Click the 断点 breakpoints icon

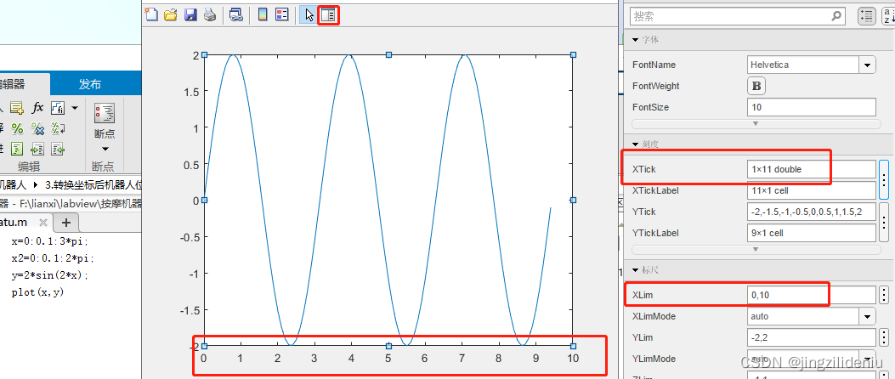[x=105, y=113]
